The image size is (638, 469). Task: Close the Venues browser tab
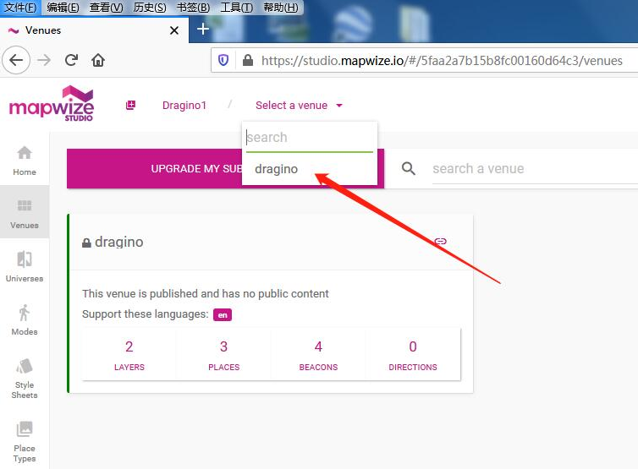pyautogui.click(x=174, y=30)
